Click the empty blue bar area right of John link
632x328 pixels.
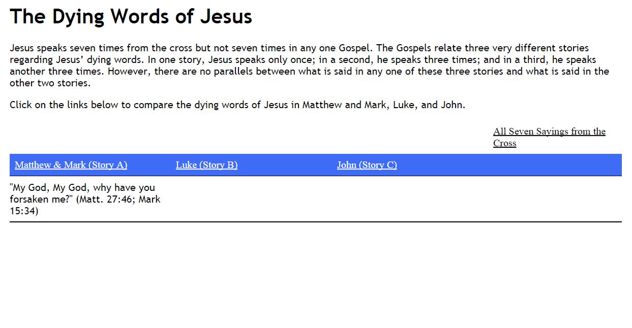(508, 165)
